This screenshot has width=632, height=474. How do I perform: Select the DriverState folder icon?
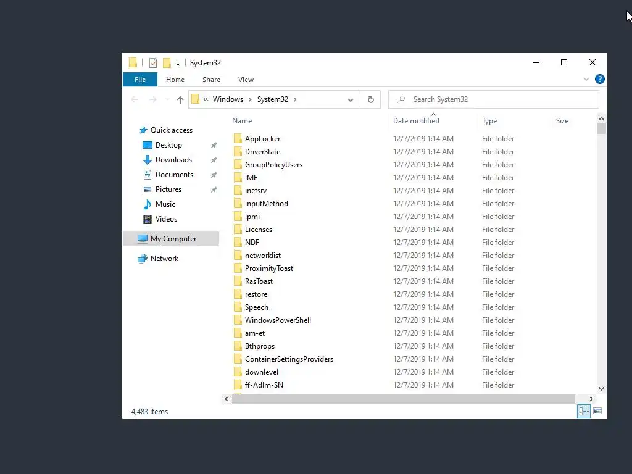coord(238,152)
